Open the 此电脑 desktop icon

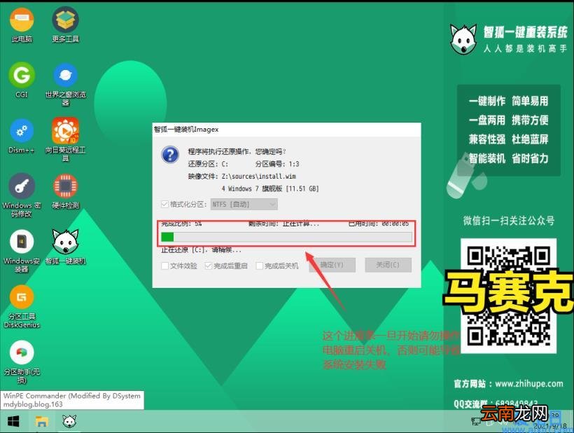(22, 25)
